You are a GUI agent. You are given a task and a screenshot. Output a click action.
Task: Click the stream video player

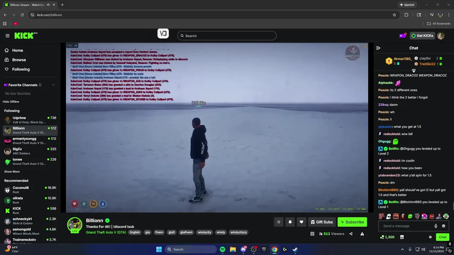pos(217,127)
